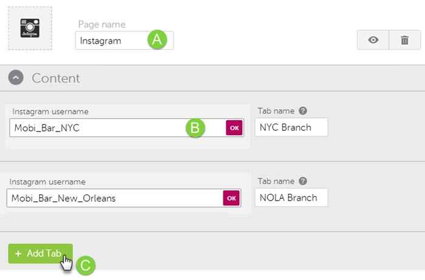The width and height of the screenshot is (425, 280).
Task: Open help icon beside NYC Branch tab name
Action: 302,112
